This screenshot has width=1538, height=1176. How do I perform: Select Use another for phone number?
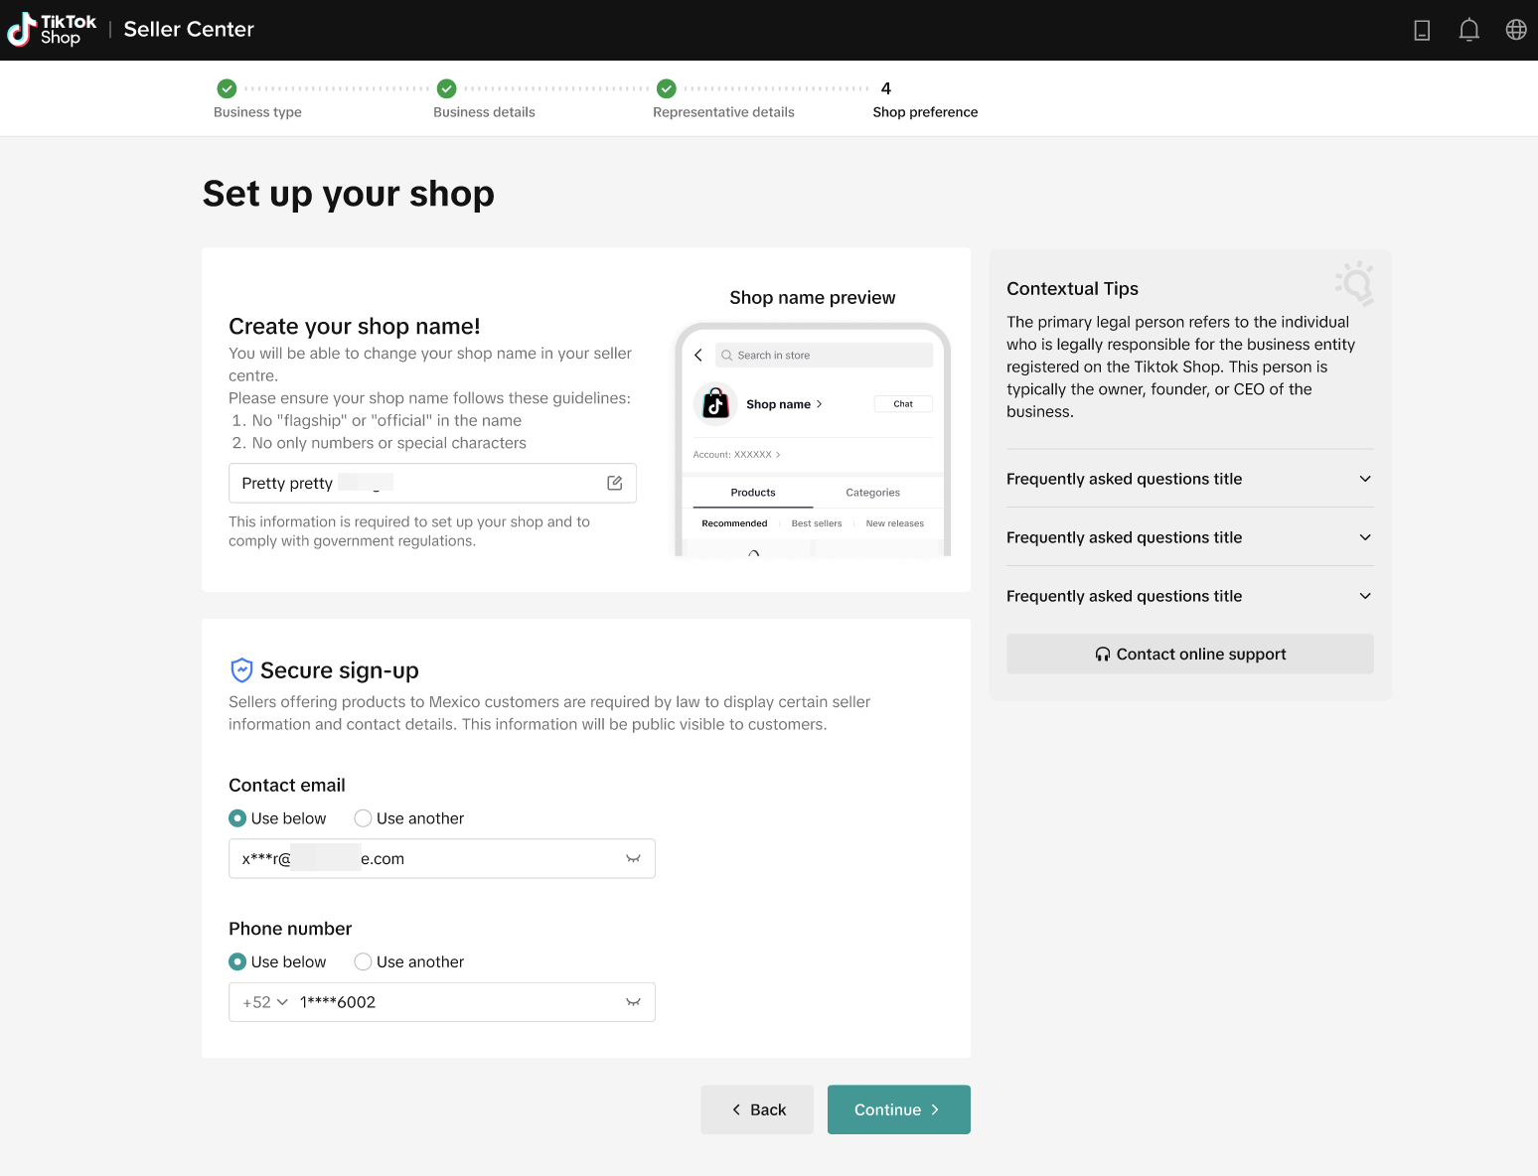click(363, 961)
